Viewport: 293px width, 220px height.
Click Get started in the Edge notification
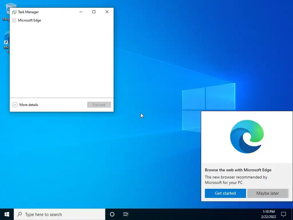225,193
